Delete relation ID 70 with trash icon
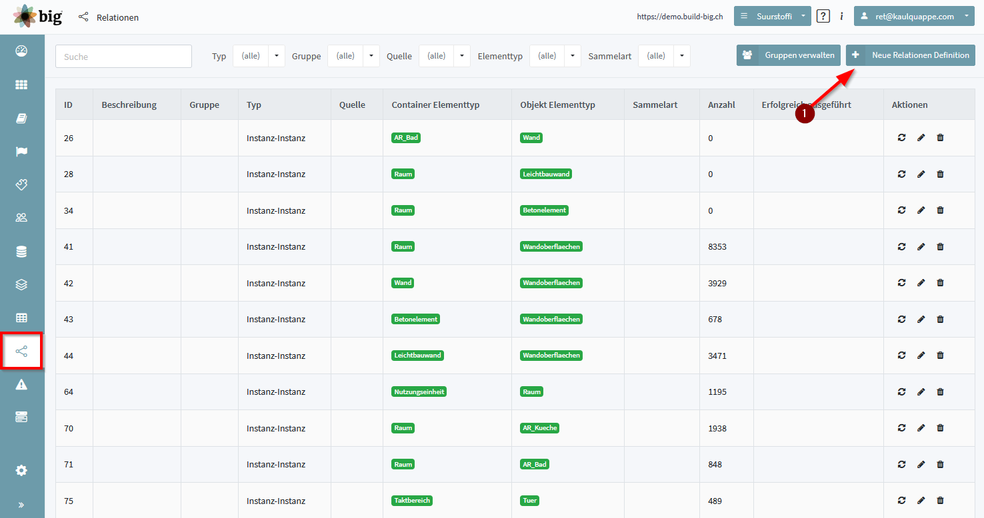 (x=940, y=428)
